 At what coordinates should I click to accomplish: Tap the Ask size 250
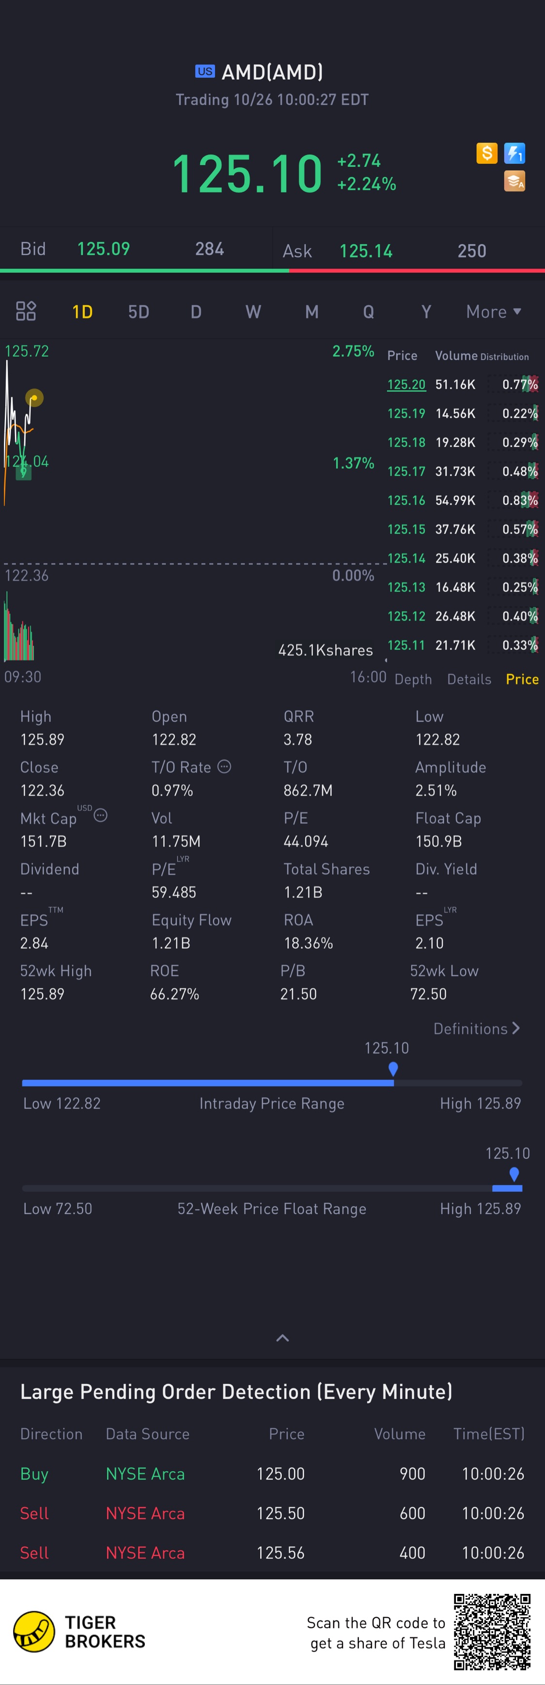pyautogui.click(x=472, y=251)
